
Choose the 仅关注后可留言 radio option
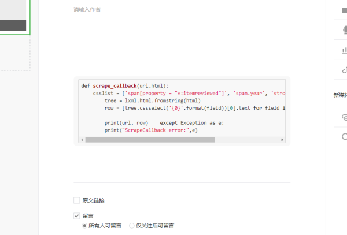[132, 226]
